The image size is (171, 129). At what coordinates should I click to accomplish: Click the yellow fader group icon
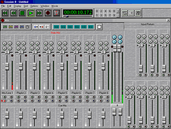(11, 27)
